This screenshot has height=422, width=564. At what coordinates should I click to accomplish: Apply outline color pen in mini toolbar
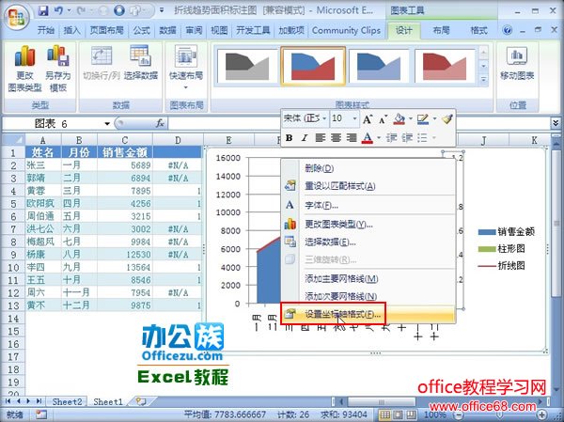[423, 119]
